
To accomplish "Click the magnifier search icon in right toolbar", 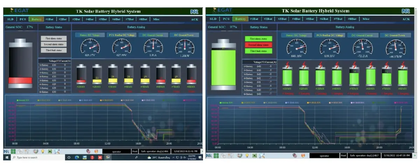I will (x=261, y=155).
